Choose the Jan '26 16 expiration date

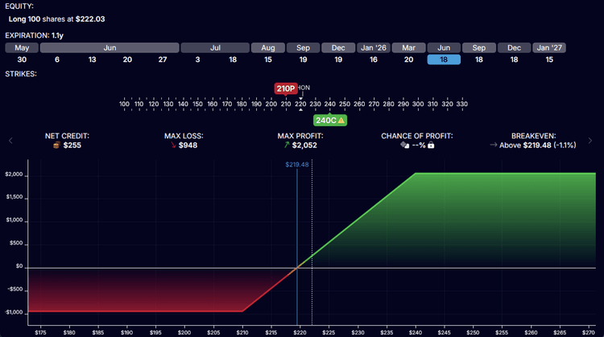coord(373,60)
